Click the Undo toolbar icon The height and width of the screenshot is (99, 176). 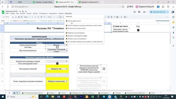click(x=13, y=17)
